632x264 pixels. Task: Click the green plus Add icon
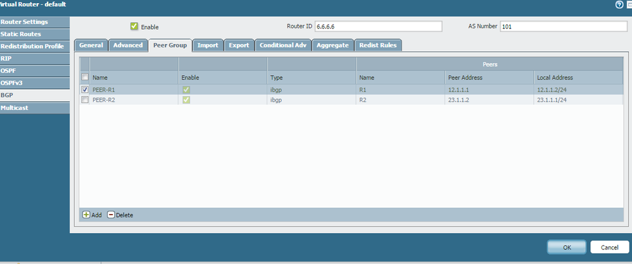(86, 215)
